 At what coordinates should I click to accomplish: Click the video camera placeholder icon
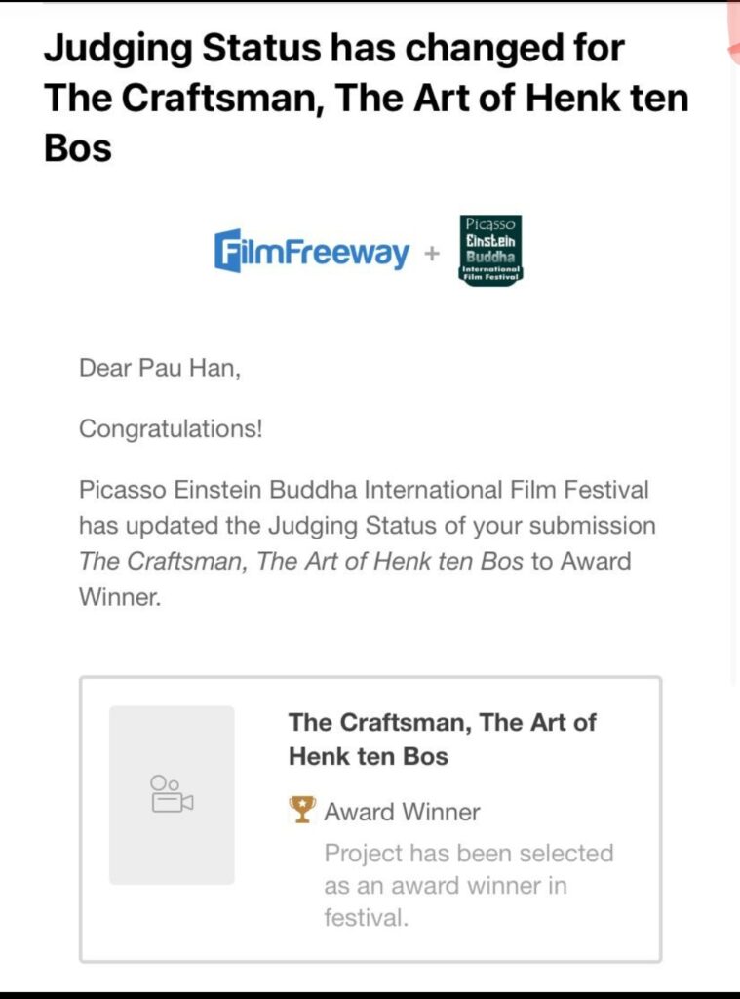click(x=172, y=794)
